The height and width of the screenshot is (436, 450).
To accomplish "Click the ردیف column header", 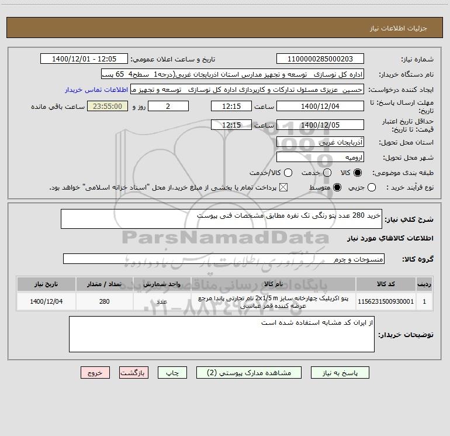I will click(x=424, y=284).
